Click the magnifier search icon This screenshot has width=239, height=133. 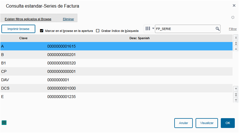pyautogui.click(x=217, y=29)
